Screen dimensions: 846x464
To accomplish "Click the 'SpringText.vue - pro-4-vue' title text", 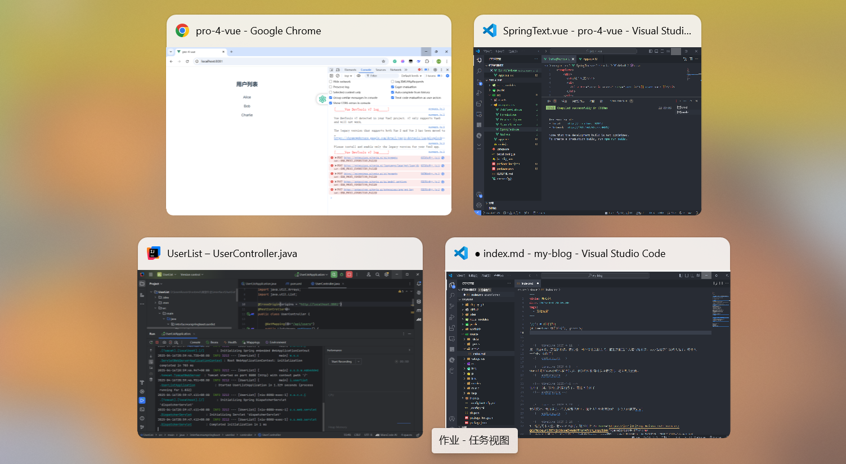I will click(597, 31).
